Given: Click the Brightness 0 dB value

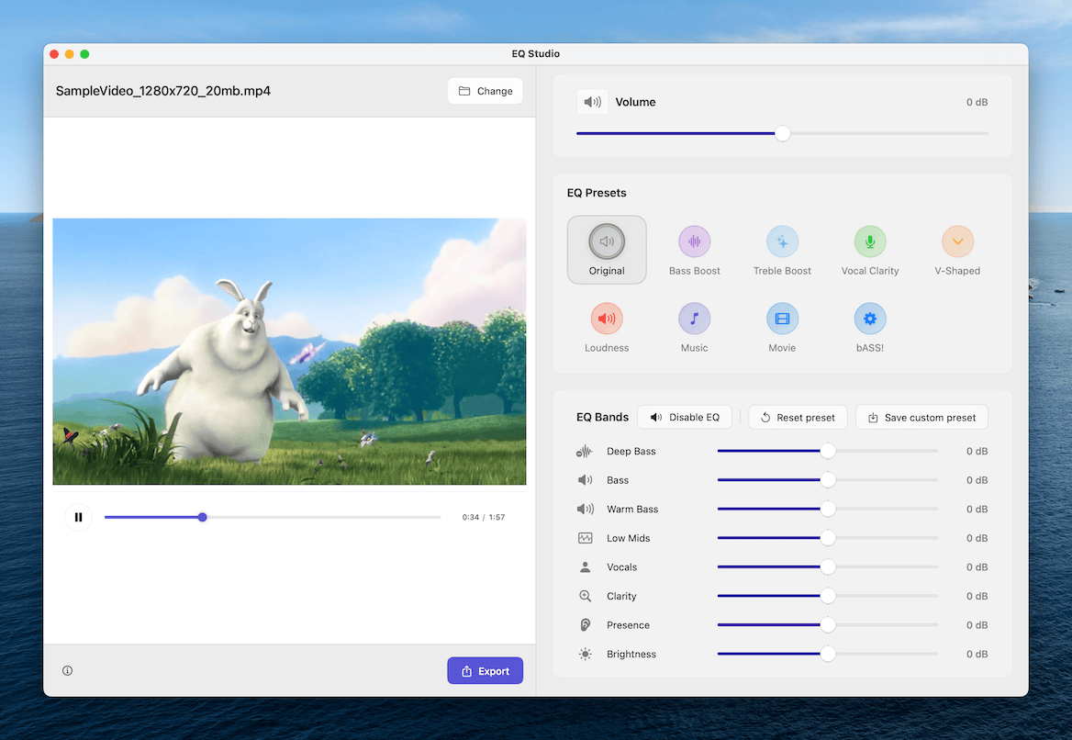Looking at the screenshot, I should coord(977,654).
